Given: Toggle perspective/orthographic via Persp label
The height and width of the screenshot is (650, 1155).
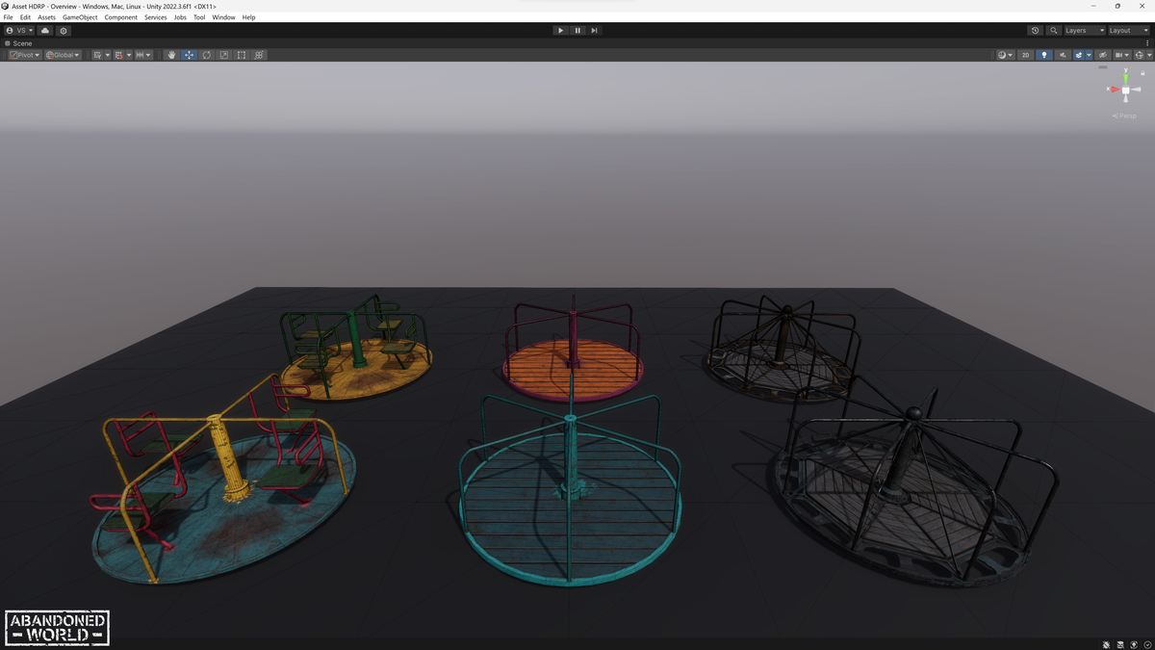Looking at the screenshot, I should tap(1124, 116).
